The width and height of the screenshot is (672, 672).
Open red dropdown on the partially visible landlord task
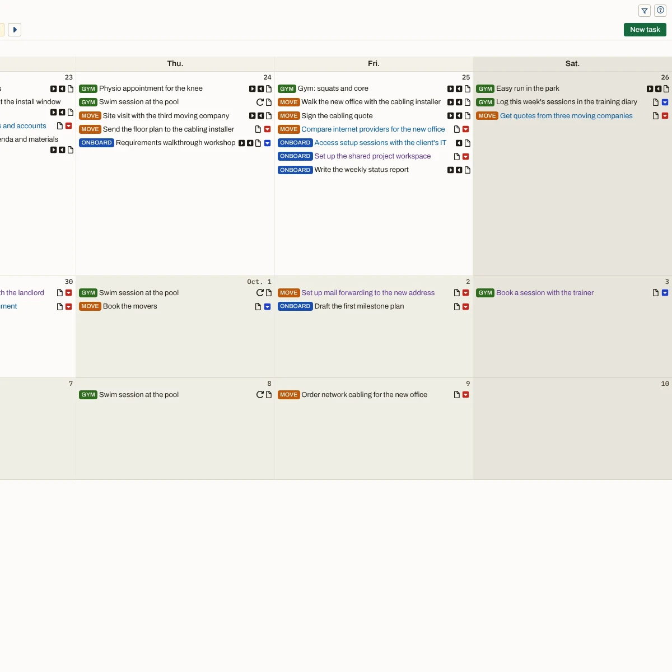pyautogui.click(x=68, y=293)
